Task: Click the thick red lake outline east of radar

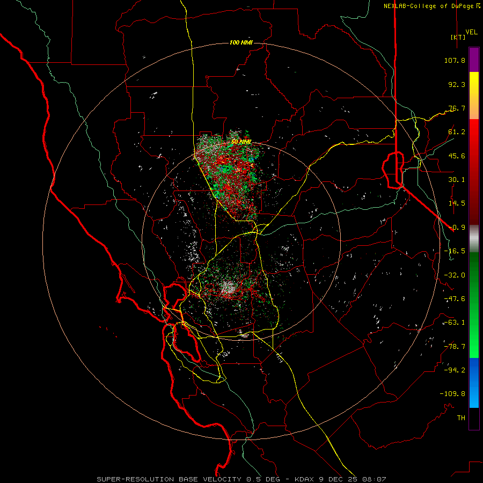Action: click(393, 170)
